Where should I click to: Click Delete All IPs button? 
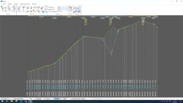(x=71, y=9)
